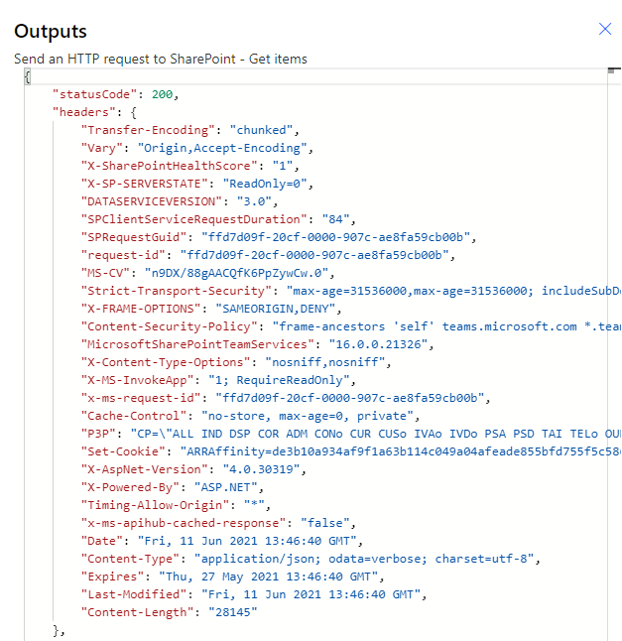Click the MicrosoftSharePointTeamServices version value
The image size is (622, 641).
coord(370,344)
